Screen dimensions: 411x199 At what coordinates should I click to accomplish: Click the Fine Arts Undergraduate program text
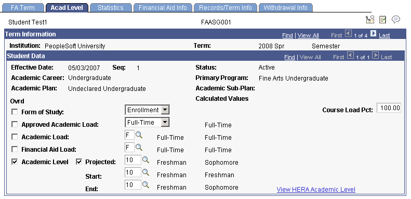[293, 78]
